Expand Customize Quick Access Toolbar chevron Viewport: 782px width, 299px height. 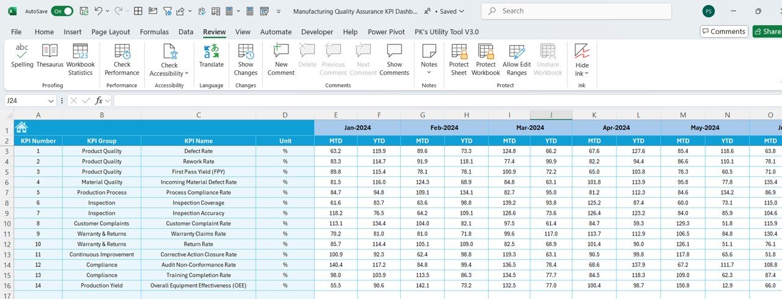(279, 11)
